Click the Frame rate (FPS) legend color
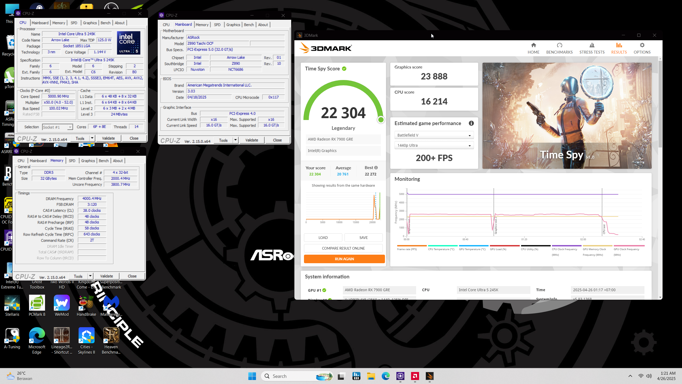The height and width of the screenshot is (384, 682). 412,246
